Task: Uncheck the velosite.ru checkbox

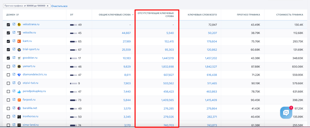Action: click(8, 33)
